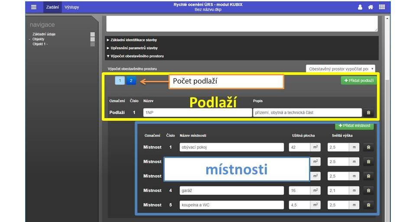The width and height of the screenshot is (416, 222).
Task: Click the Název místnosti column header
Action: click(193, 135)
